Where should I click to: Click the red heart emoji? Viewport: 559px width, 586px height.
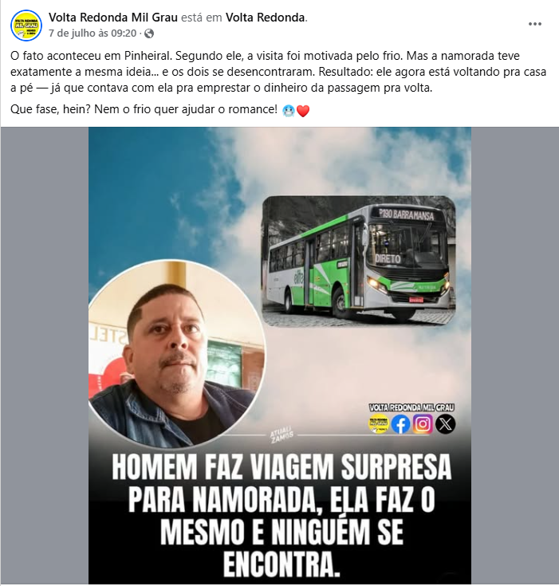pos(303,111)
